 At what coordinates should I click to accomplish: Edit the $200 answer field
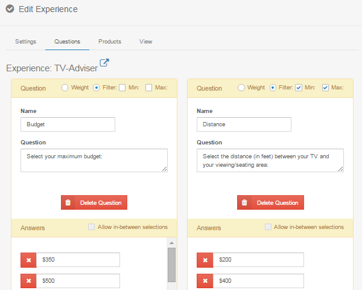coord(258,260)
